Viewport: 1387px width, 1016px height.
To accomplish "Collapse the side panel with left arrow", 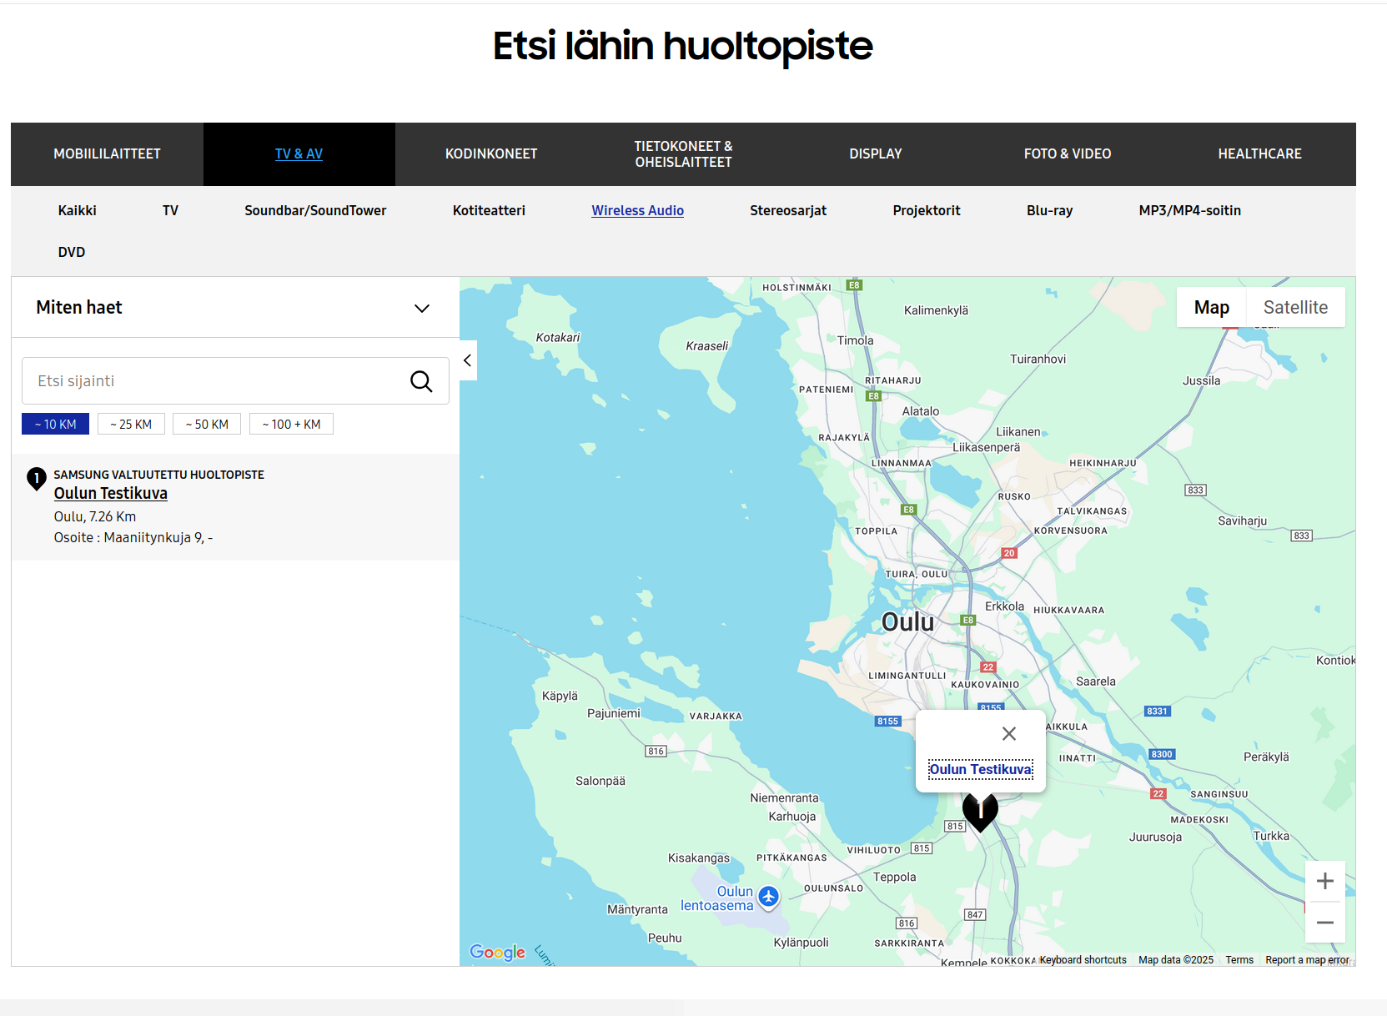I will click(468, 360).
